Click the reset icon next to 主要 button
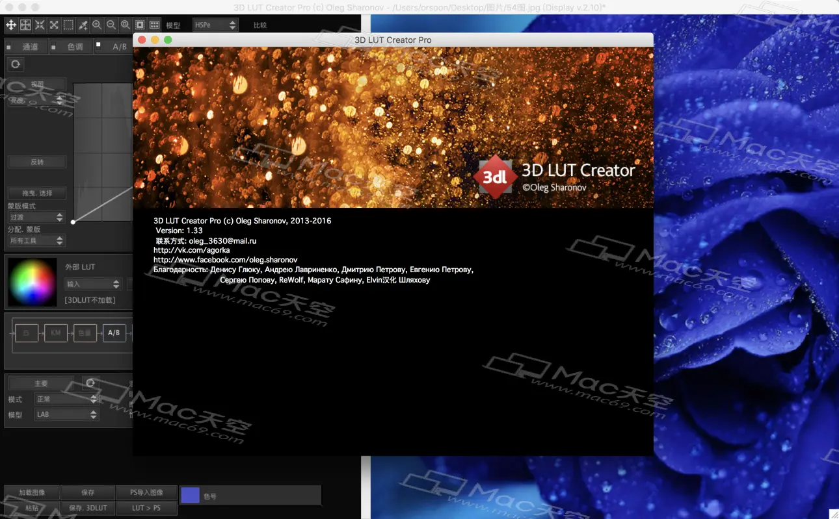This screenshot has height=519, width=839. point(90,383)
